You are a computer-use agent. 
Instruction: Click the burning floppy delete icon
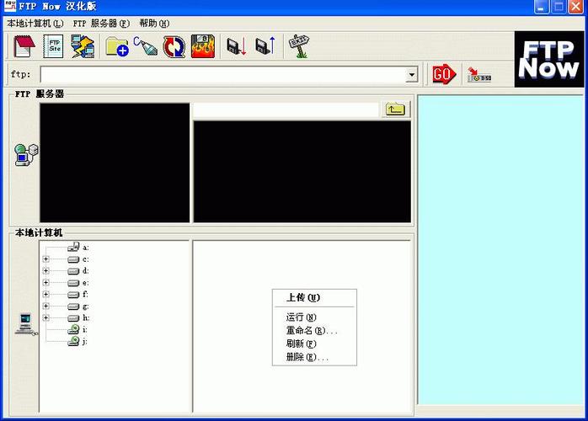[x=203, y=46]
